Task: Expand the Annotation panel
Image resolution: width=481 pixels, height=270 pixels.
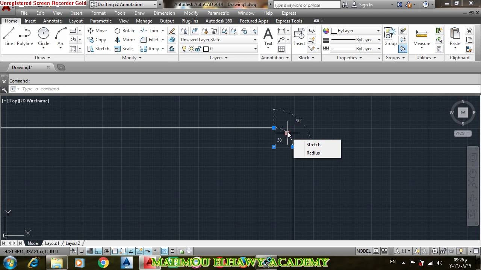Action: click(275, 58)
